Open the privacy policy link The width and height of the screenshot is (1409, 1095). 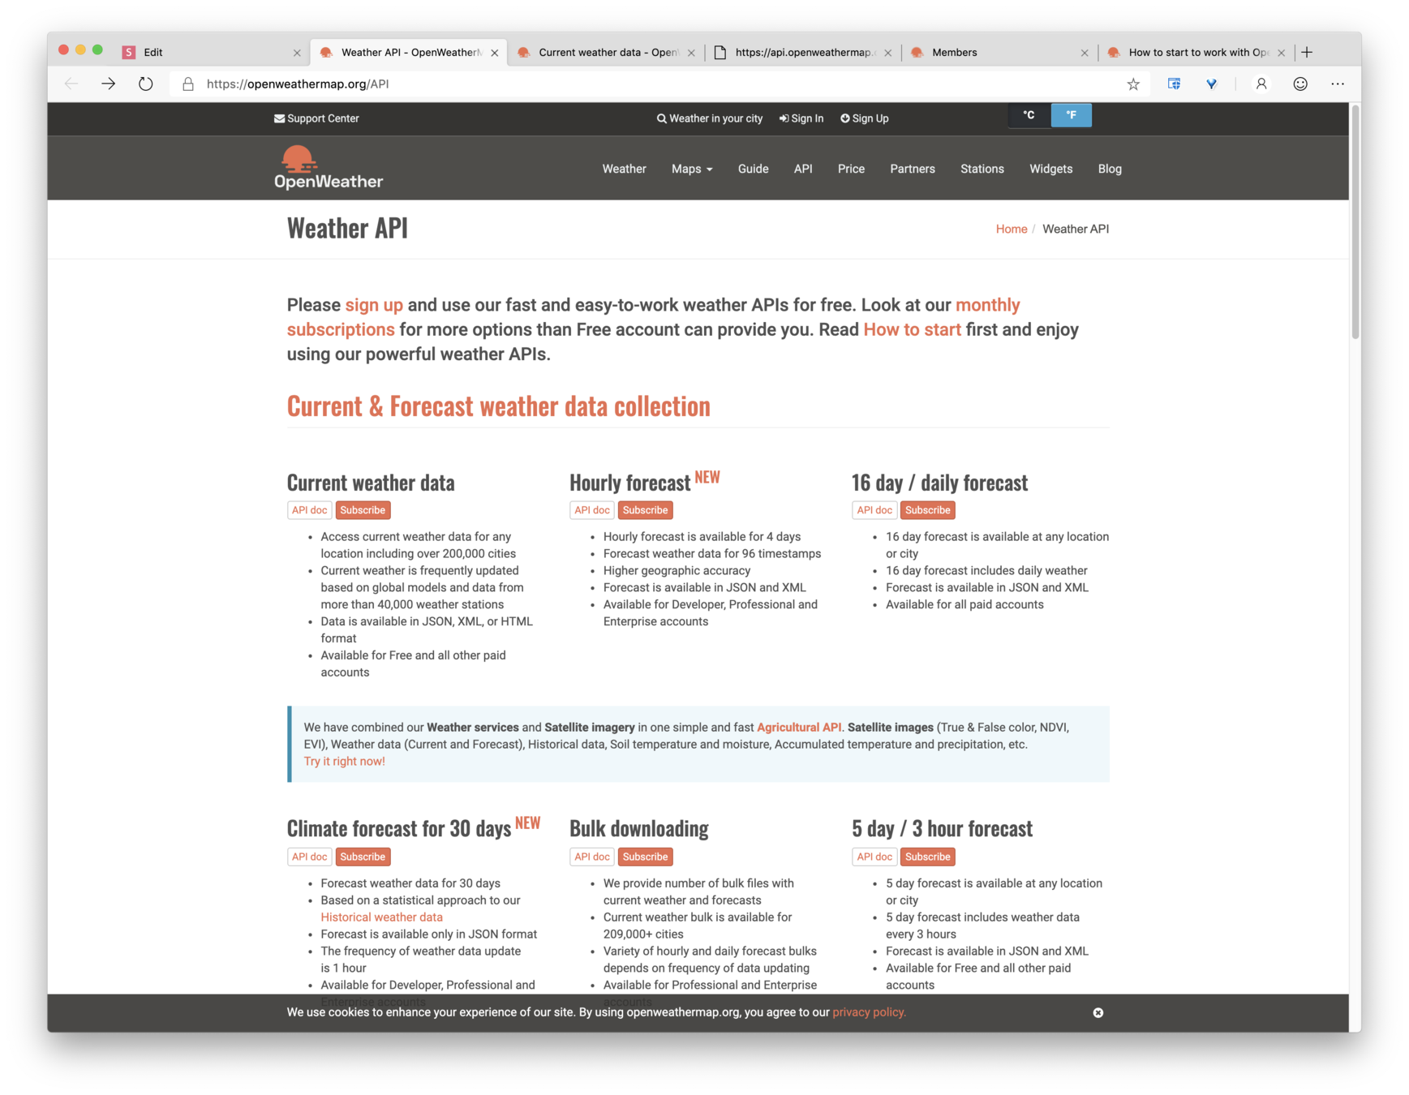click(x=869, y=1012)
